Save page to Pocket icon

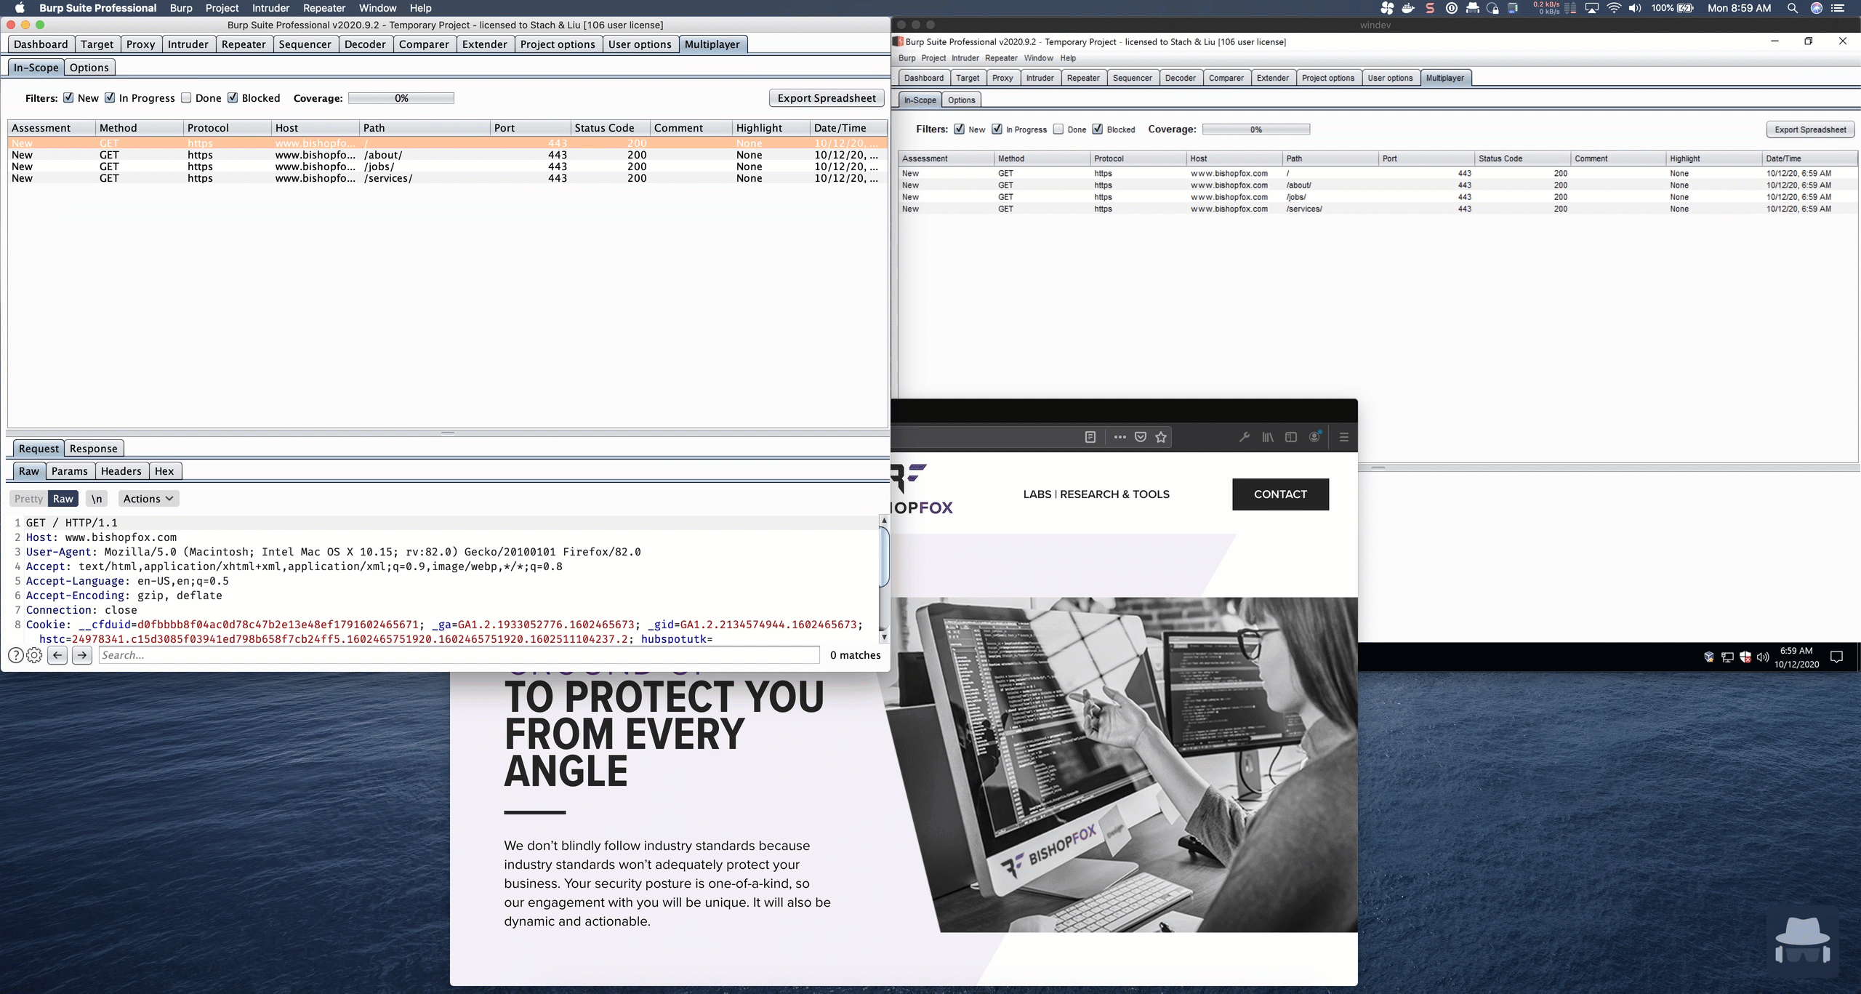pos(1141,437)
